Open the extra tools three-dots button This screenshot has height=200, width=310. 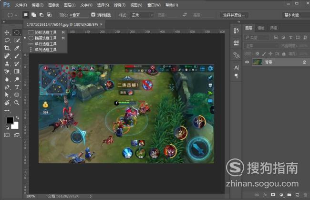point(7,111)
